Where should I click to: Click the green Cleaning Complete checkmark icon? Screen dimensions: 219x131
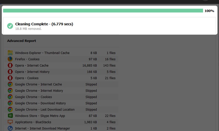(10, 26)
